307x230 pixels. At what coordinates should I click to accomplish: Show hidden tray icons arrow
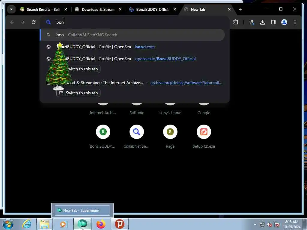point(255,224)
